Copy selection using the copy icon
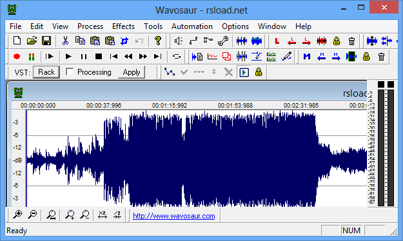This screenshot has height=241, width=403. click(x=80, y=41)
